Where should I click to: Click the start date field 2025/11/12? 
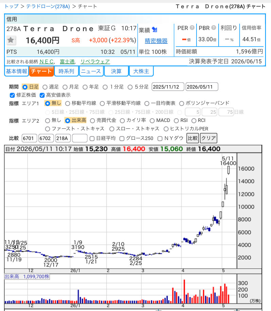pyautogui.click(x=168, y=87)
